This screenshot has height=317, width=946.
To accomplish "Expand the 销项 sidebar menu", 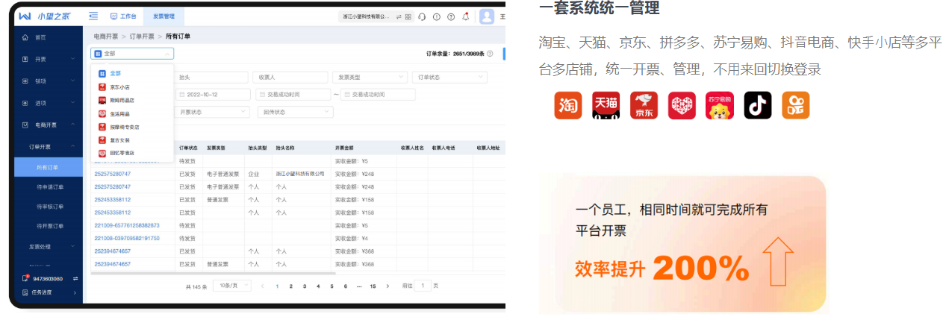I will click(49, 81).
